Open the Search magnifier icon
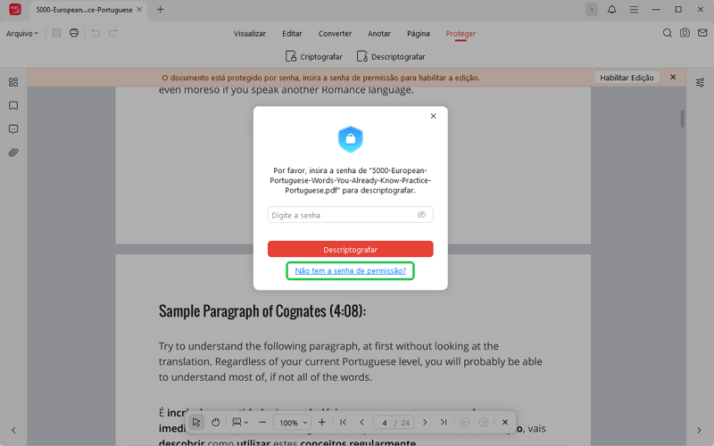Viewport: 714px width, 446px height. tap(667, 33)
